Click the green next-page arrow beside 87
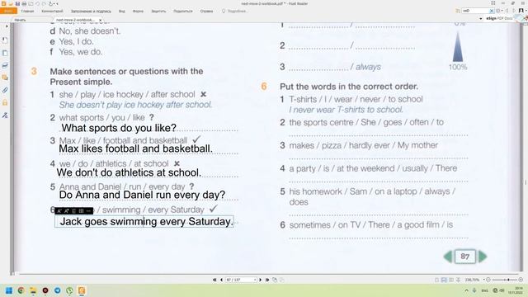 pos(483,257)
